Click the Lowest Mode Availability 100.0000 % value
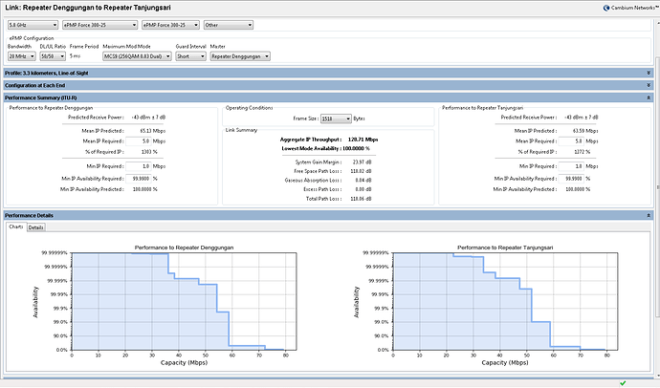This screenshot has width=660, height=388. coord(356,148)
